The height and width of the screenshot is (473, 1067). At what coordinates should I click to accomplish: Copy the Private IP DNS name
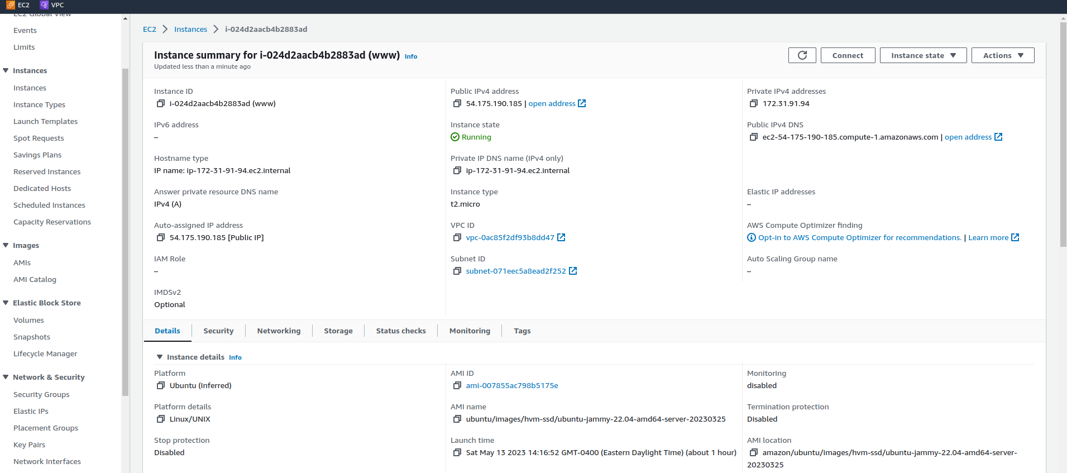[457, 170]
